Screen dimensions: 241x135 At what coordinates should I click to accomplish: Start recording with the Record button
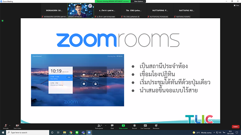click(x=134, y=126)
